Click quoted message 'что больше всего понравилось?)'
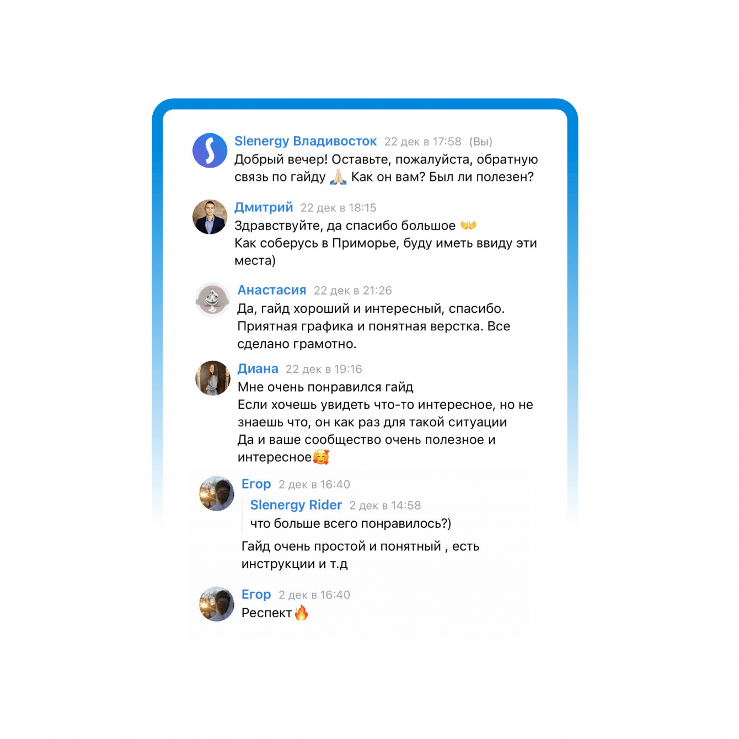Screen dimensions: 739x739 (351, 523)
